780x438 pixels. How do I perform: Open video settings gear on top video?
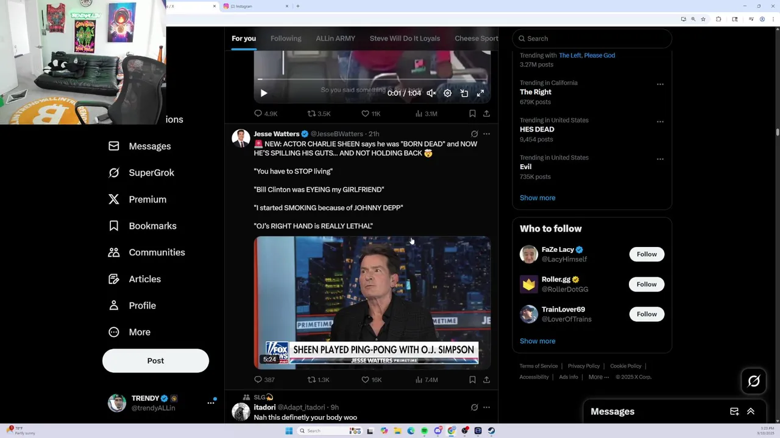[447, 93]
